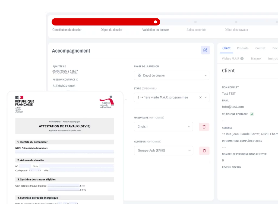
Task: Click the date 05/04/2025 à 13h37
Action: (x=65, y=71)
